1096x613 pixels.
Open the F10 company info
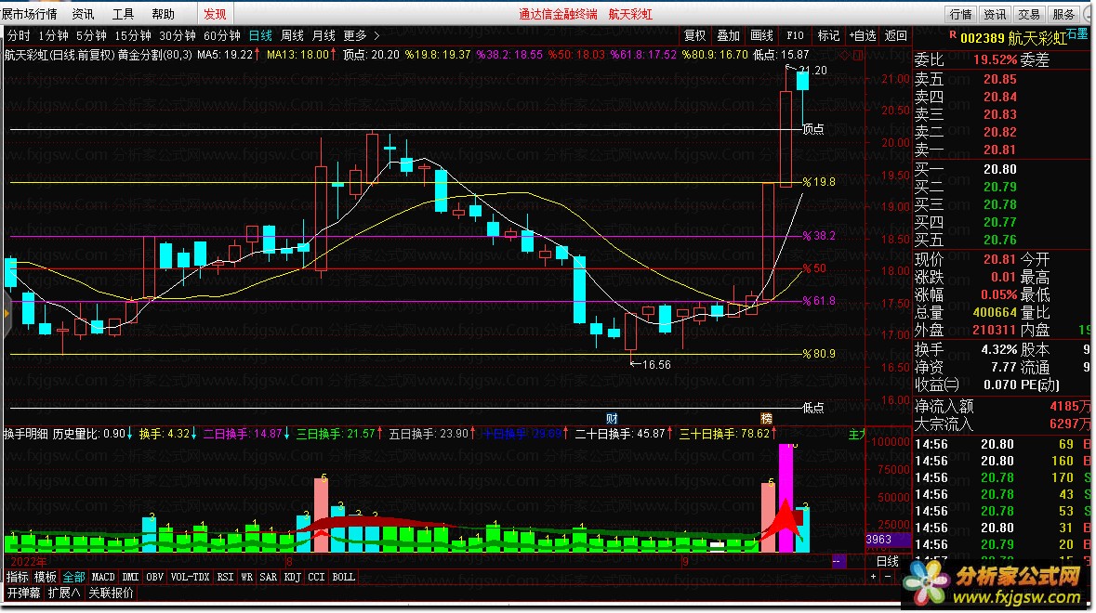tap(796, 35)
